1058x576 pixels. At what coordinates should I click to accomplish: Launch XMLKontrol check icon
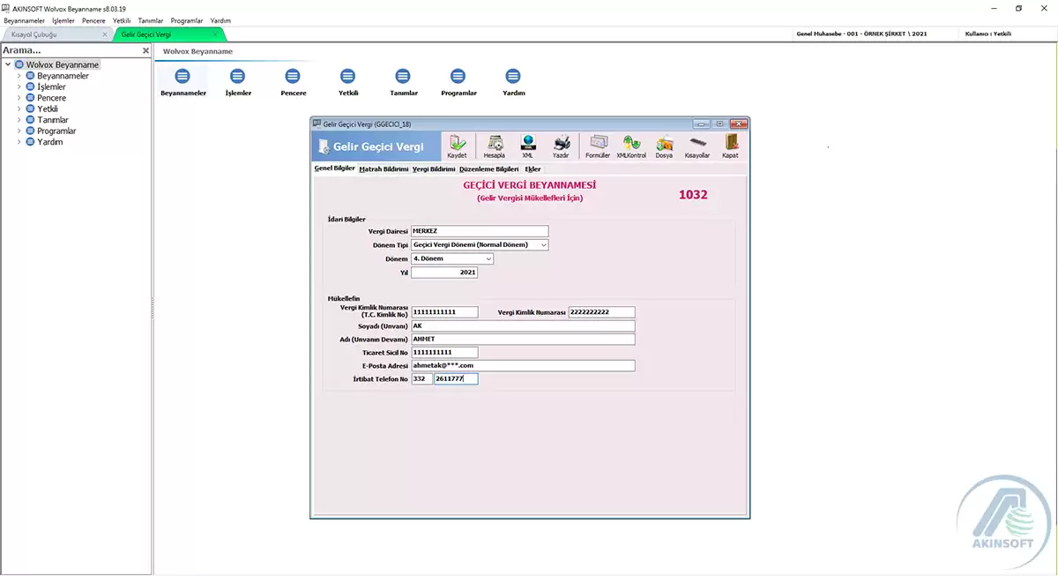(631, 143)
